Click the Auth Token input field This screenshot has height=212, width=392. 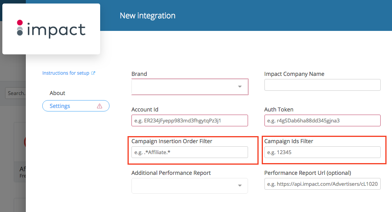(322, 120)
